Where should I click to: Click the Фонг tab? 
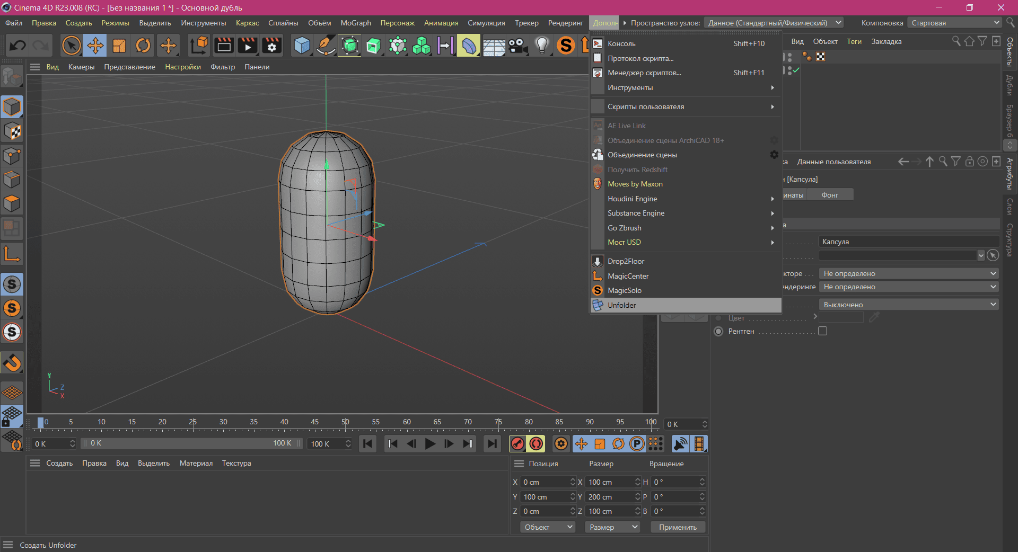[x=830, y=195]
